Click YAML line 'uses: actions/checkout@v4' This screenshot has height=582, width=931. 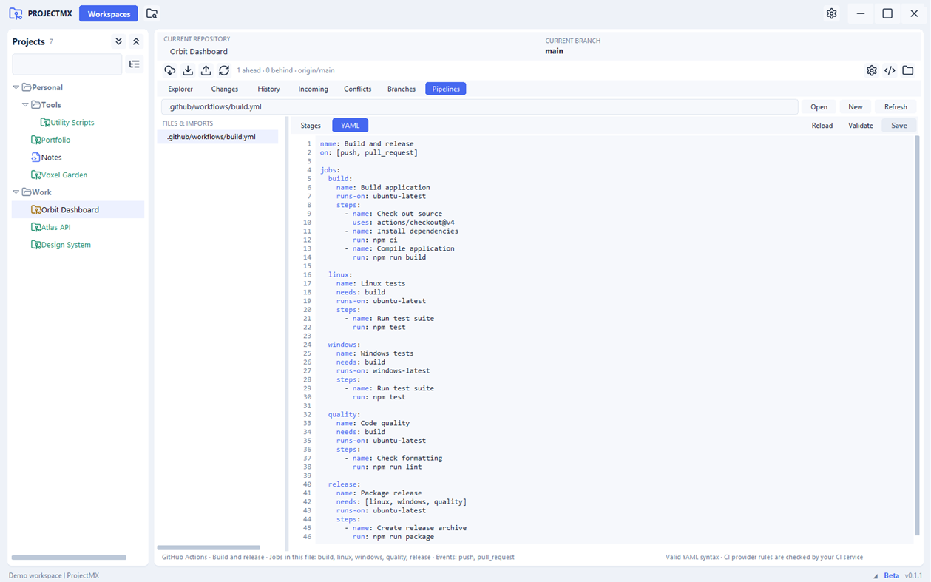click(x=404, y=223)
